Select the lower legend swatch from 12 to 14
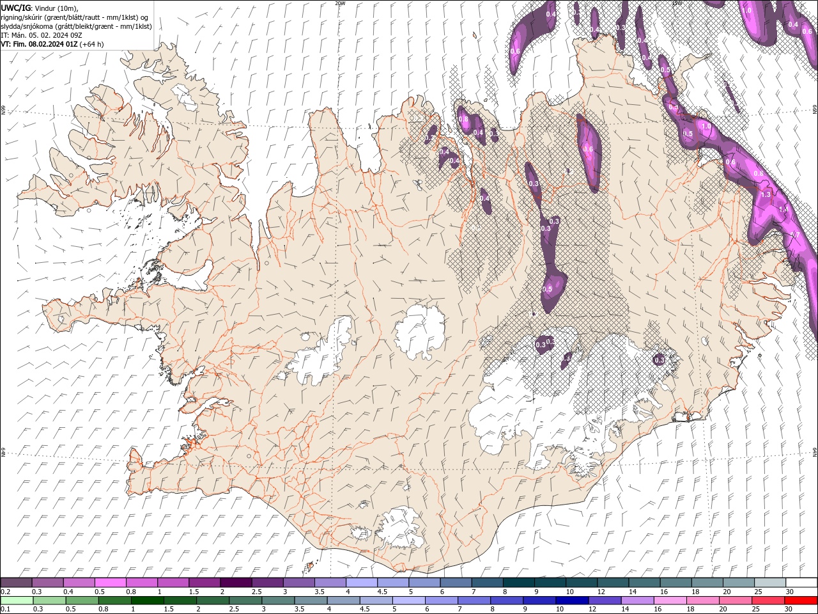818x614 pixels. 604,601
